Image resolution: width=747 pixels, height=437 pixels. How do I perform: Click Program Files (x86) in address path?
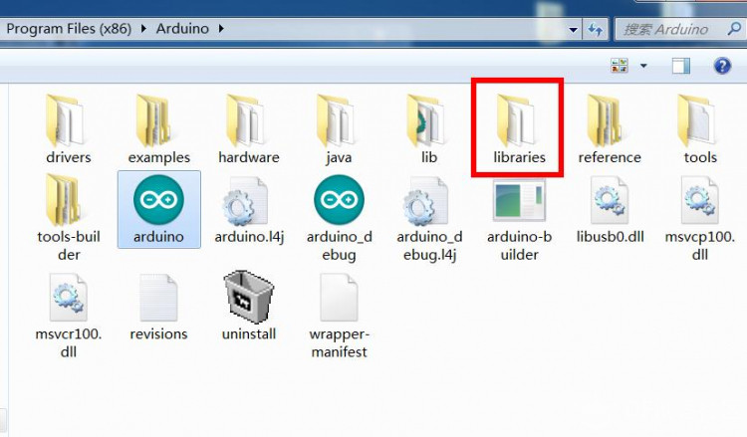tap(69, 29)
